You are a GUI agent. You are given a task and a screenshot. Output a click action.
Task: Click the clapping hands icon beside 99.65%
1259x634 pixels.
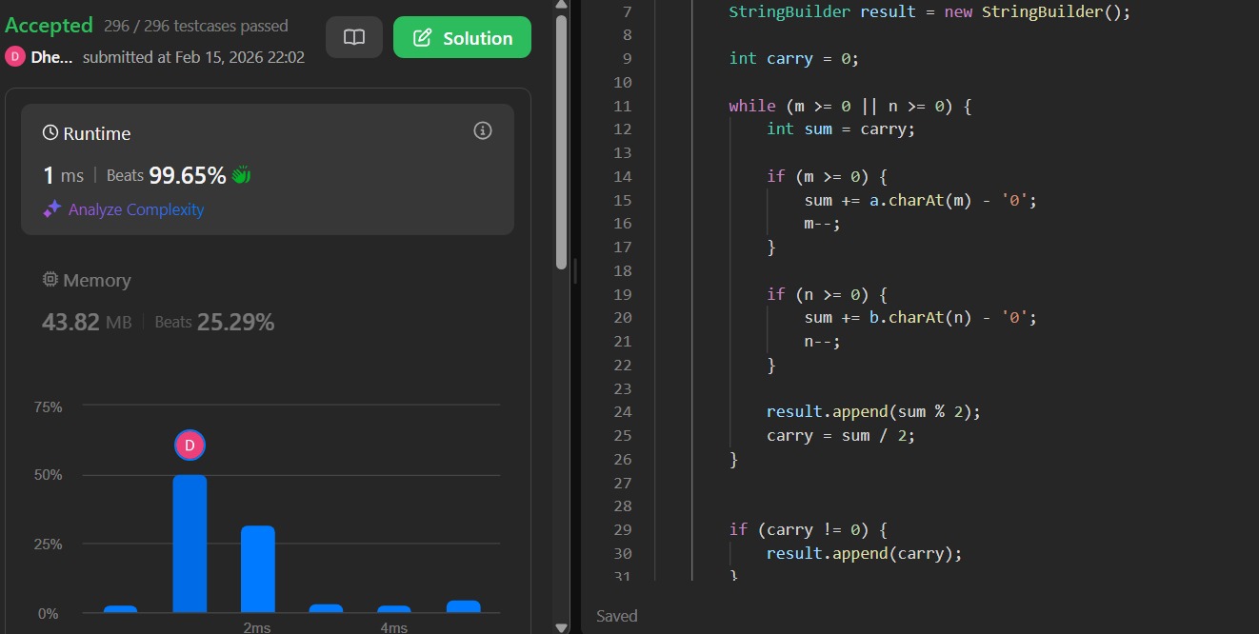pyautogui.click(x=241, y=175)
